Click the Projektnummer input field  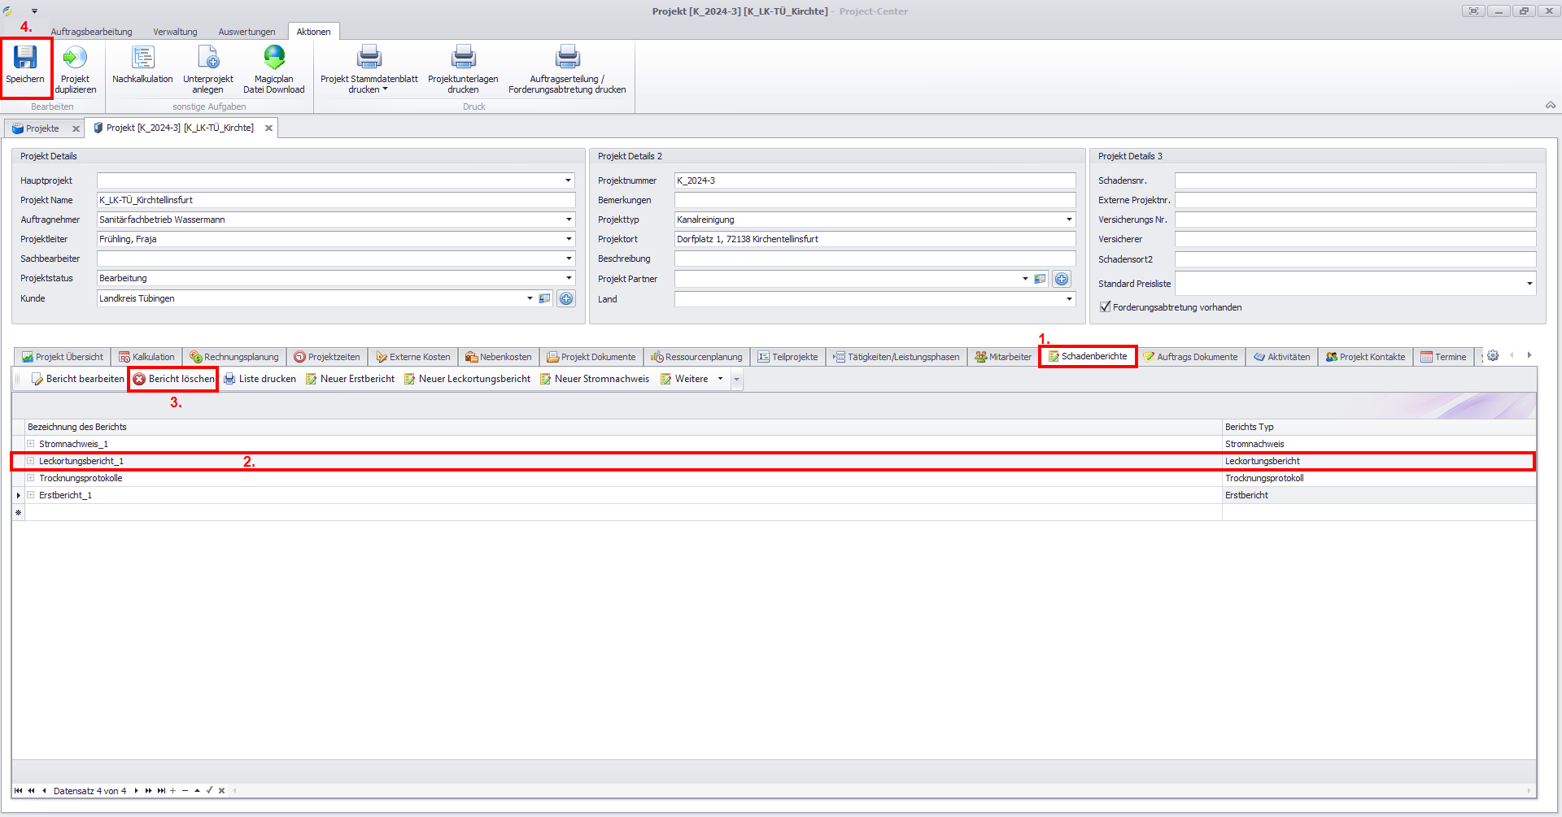pyautogui.click(x=874, y=180)
